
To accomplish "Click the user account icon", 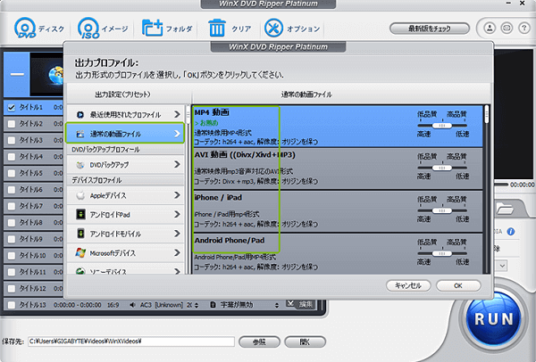I will click(490, 28).
